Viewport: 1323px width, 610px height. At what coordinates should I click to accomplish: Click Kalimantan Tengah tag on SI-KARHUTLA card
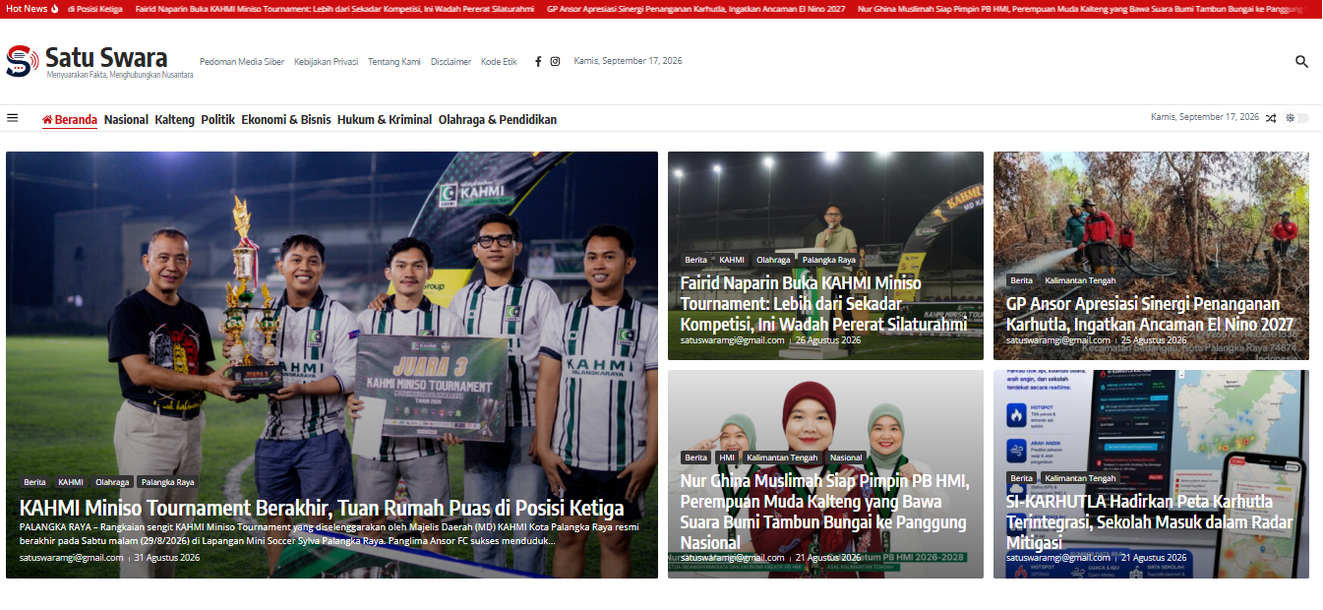(x=1080, y=478)
